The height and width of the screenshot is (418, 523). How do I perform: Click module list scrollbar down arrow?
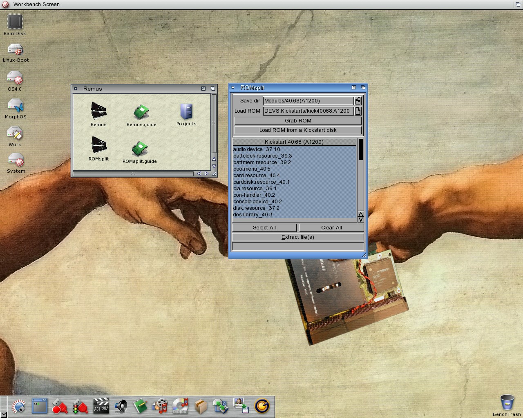[x=361, y=220]
